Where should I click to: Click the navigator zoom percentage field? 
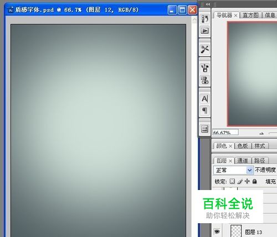(225, 133)
